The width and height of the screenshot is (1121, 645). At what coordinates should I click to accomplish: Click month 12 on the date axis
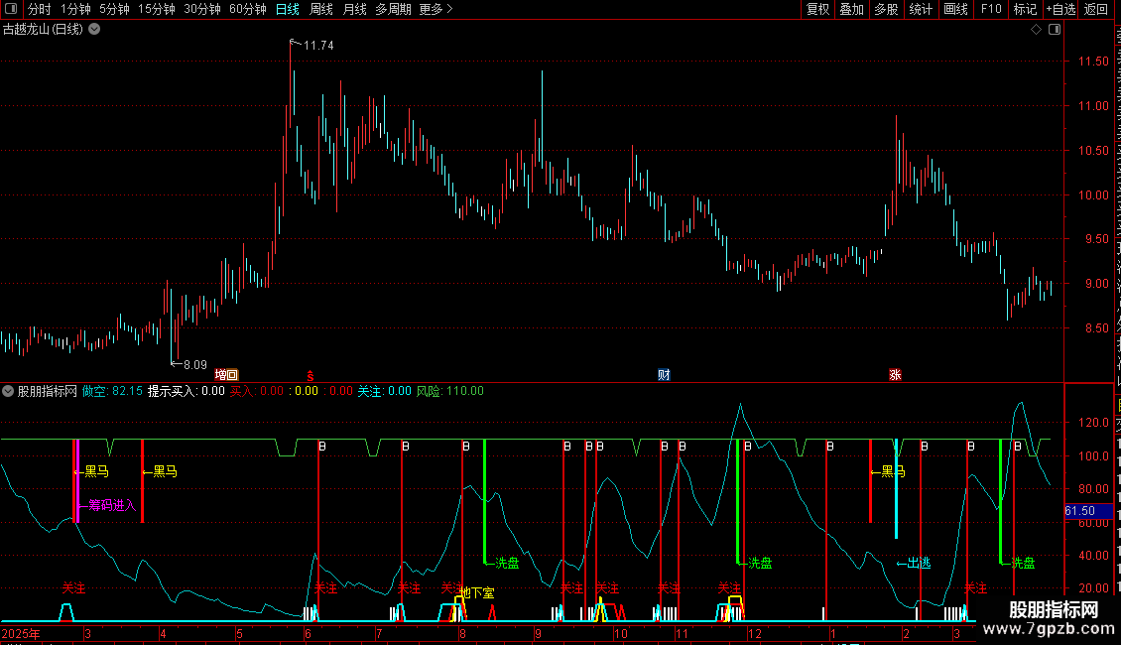click(x=754, y=634)
